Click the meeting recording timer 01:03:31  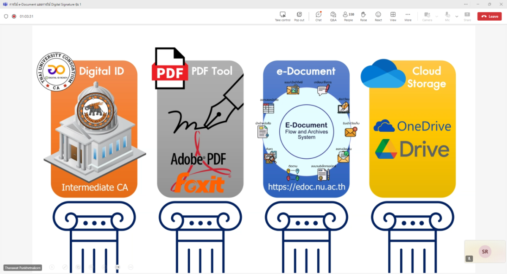click(x=27, y=16)
